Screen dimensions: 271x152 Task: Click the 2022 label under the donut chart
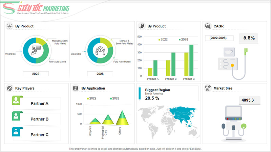pyautogui.click(x=36, y=74)
